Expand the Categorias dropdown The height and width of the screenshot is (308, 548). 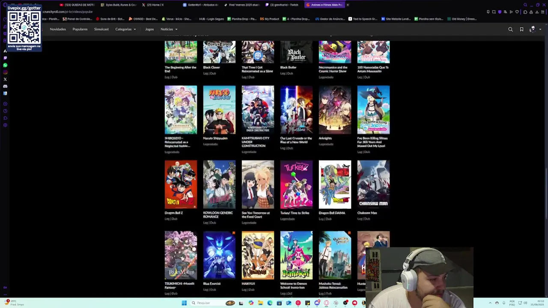click(x=125, y=29)
